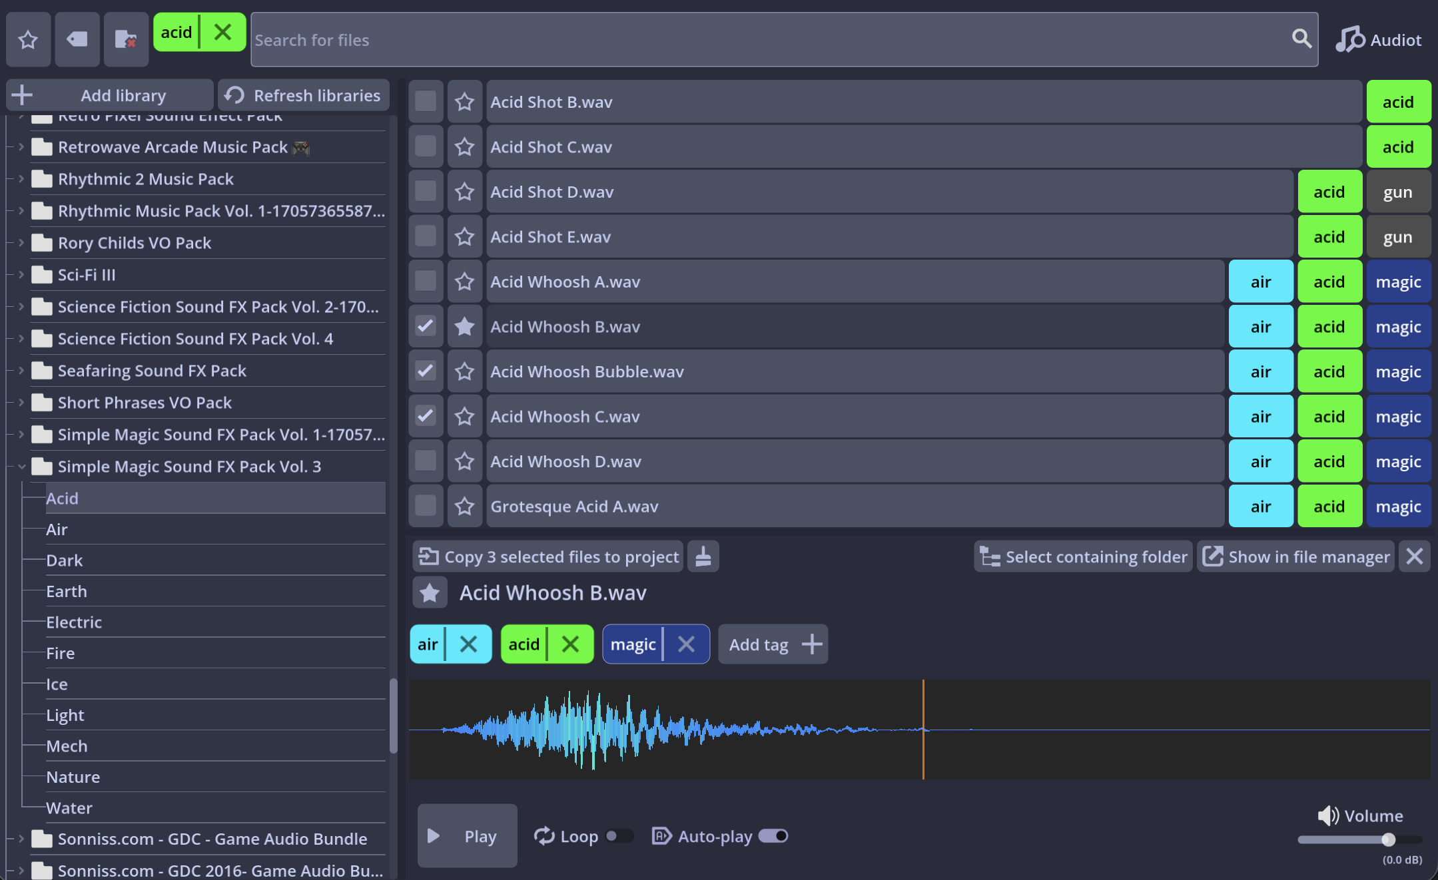Remove the air tag from selected file
The image size is (1438, 880).
469,644
